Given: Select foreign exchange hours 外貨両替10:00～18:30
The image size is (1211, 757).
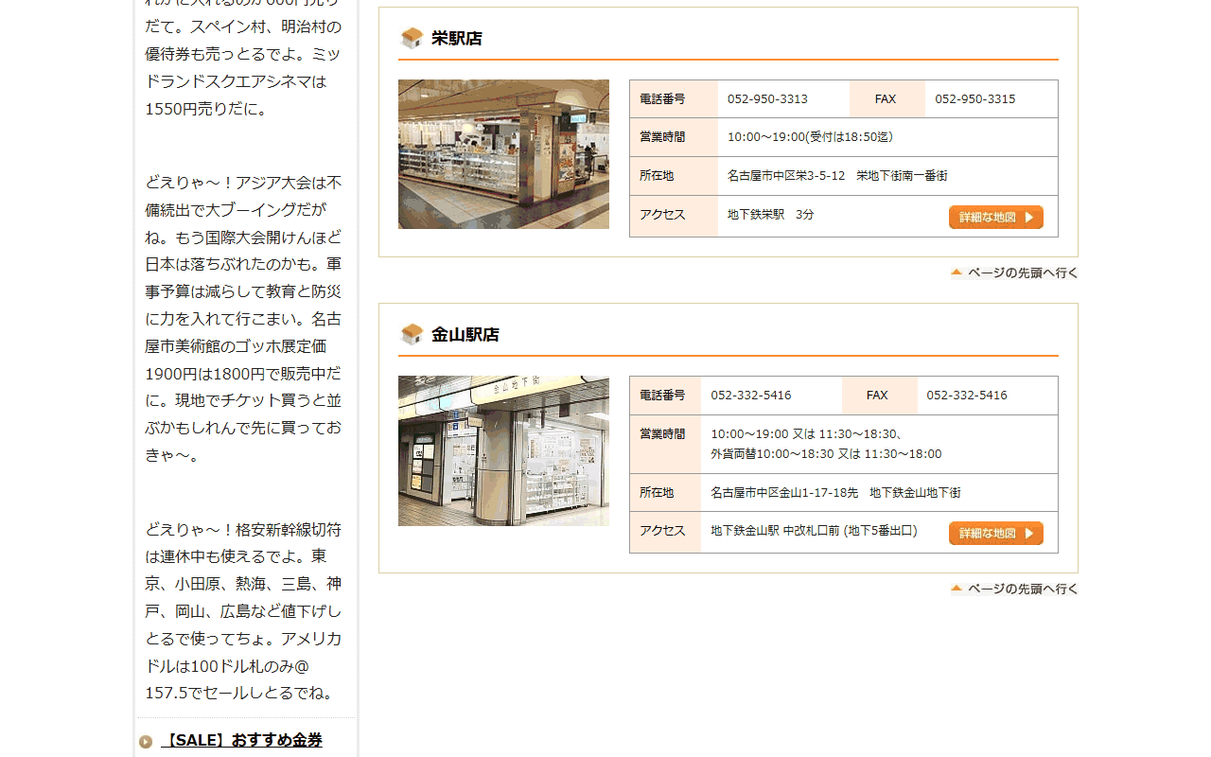Looking at the screenshot, I should click(772, 454).
